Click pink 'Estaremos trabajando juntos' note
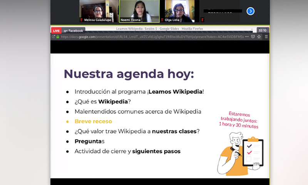Screen dimensions: 308x185 (239, 120)
